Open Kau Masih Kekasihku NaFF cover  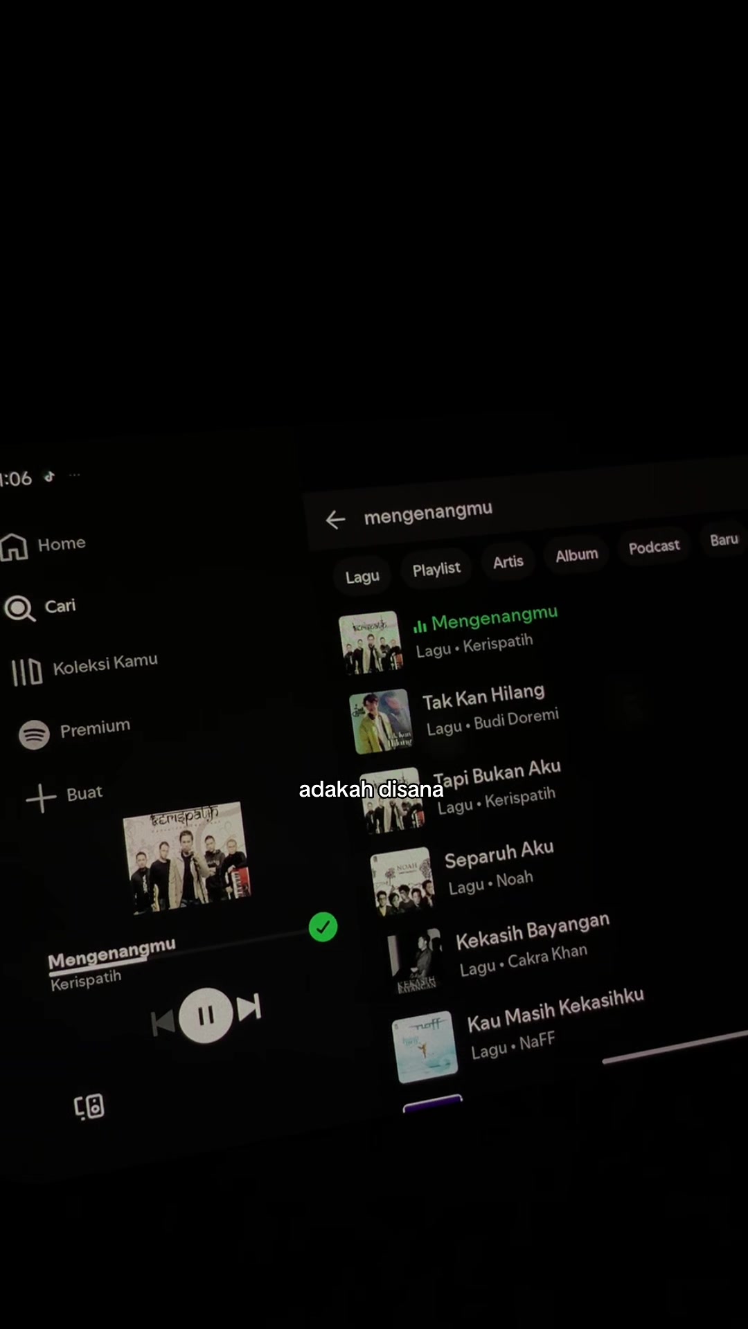(425, 1047)
